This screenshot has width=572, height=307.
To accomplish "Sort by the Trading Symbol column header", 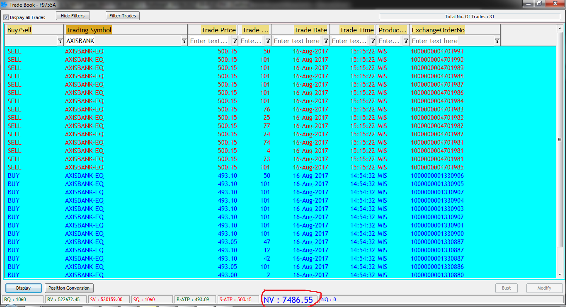I will pos(126,30).
